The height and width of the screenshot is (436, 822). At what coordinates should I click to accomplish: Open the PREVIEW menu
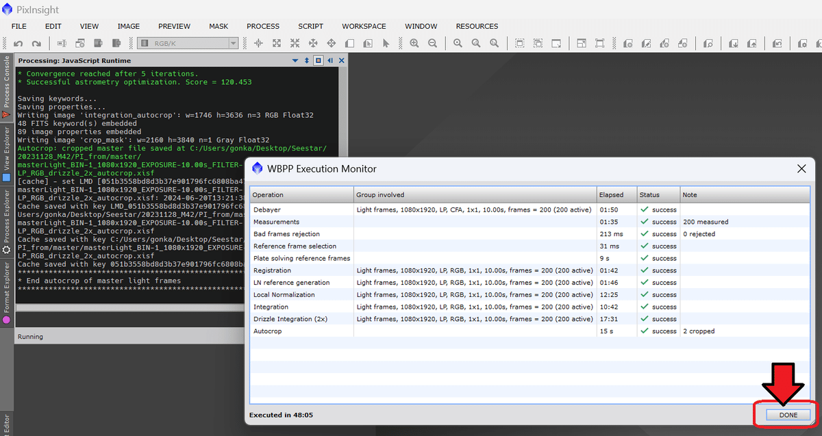[x=174, y=26]
